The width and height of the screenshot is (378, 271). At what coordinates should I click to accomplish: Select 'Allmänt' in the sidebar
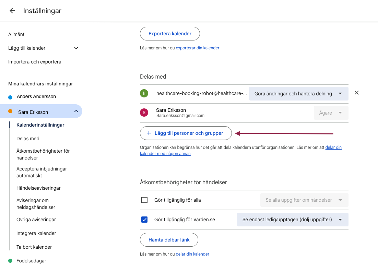click(16, 34)
